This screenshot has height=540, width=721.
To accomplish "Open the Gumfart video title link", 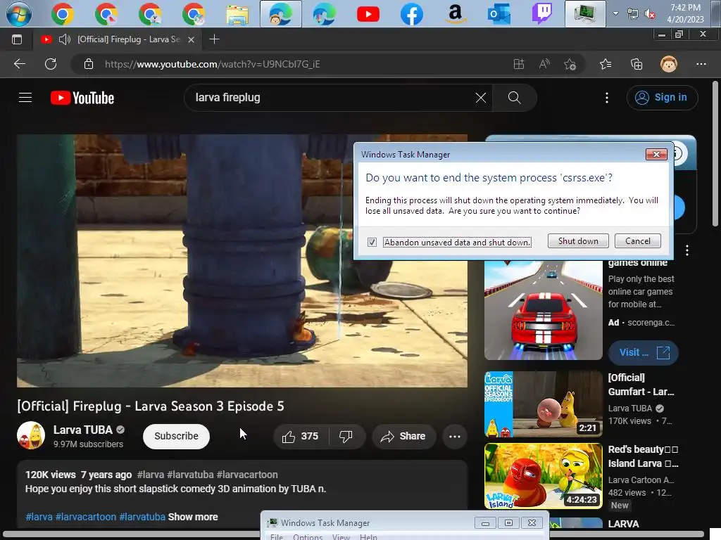I will point(641,385).
